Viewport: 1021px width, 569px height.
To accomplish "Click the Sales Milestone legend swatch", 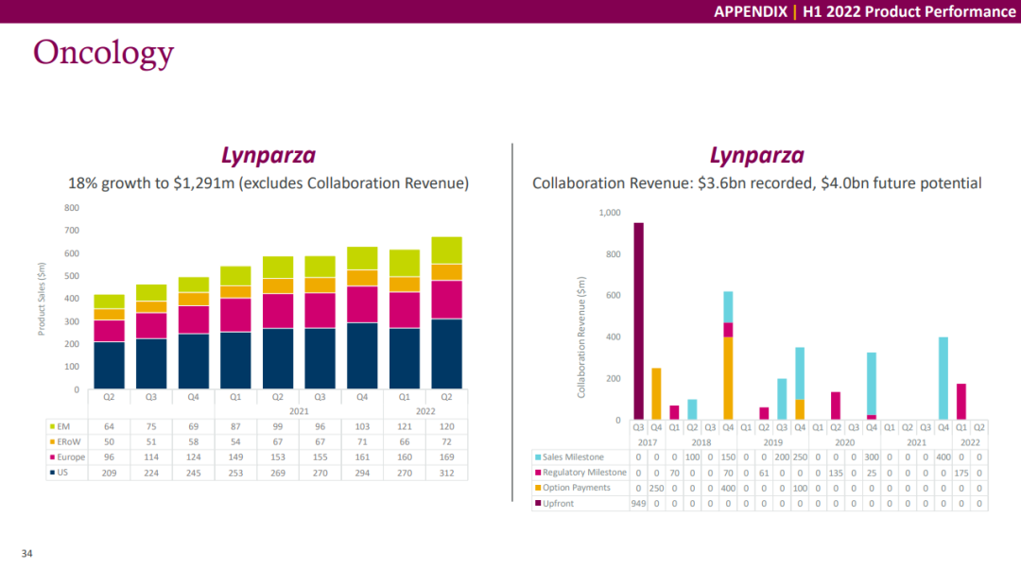I will [x=539, y=457].
